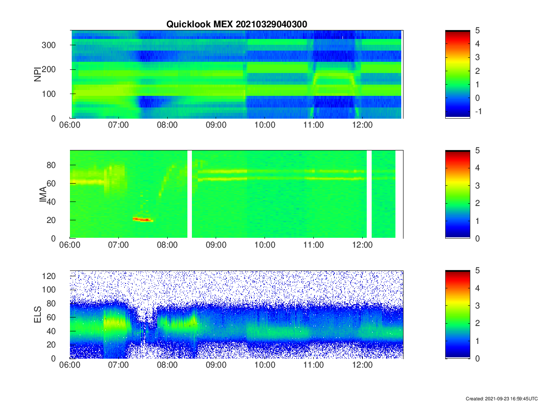Click the Created 2021-09-23 timestamp text

click(x=501, y=399)
